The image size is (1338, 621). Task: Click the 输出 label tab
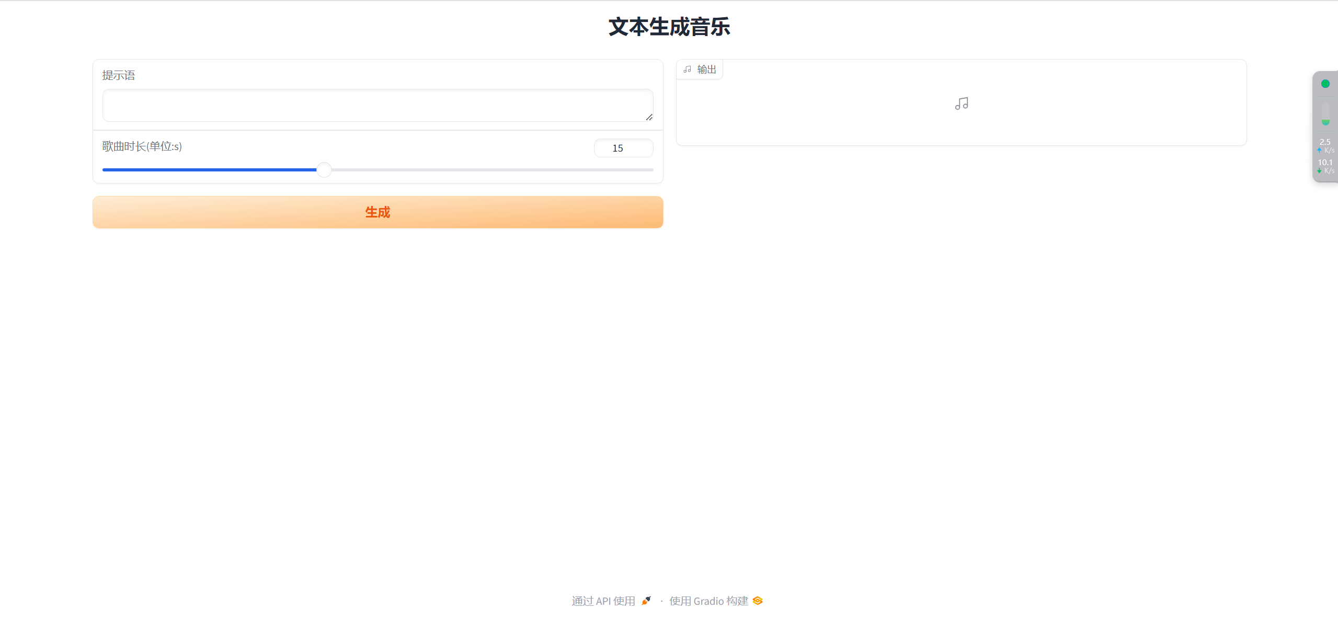coord(706,70)
